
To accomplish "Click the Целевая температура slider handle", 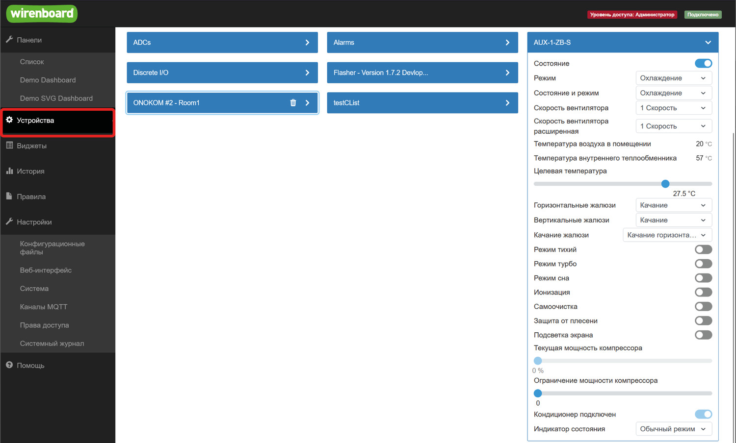I will 665,184.
